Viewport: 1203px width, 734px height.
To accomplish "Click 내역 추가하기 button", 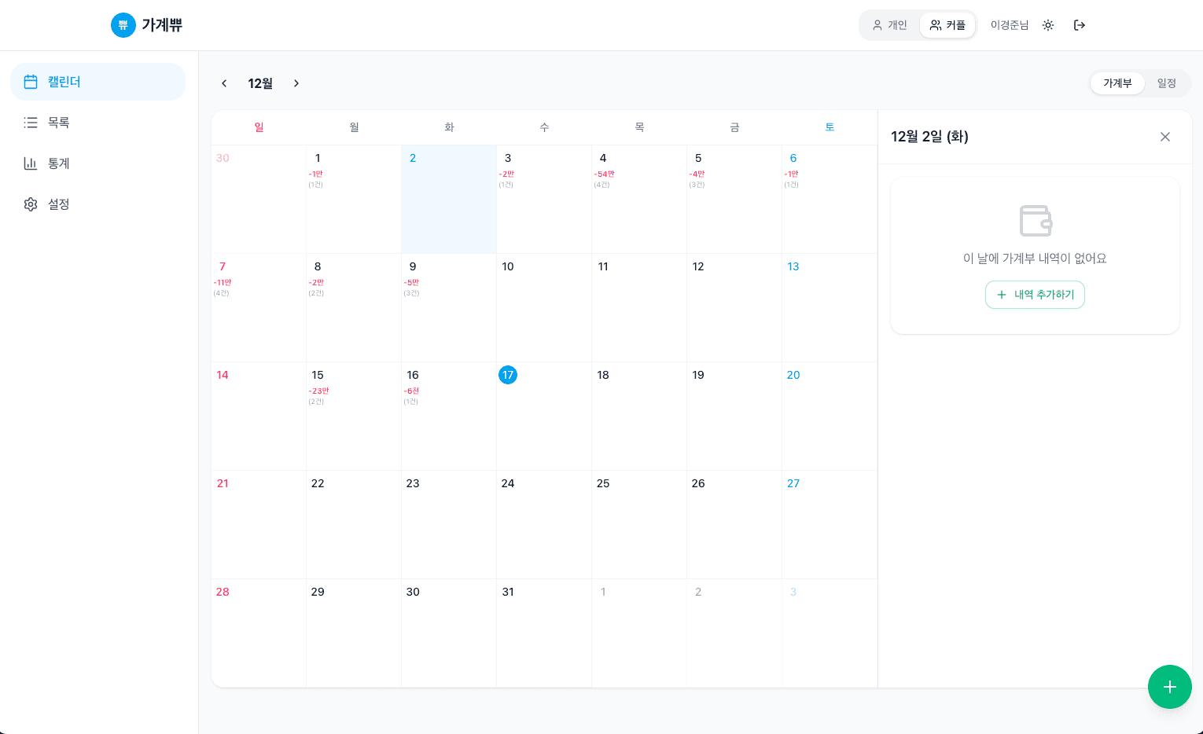I will 1035,295.
